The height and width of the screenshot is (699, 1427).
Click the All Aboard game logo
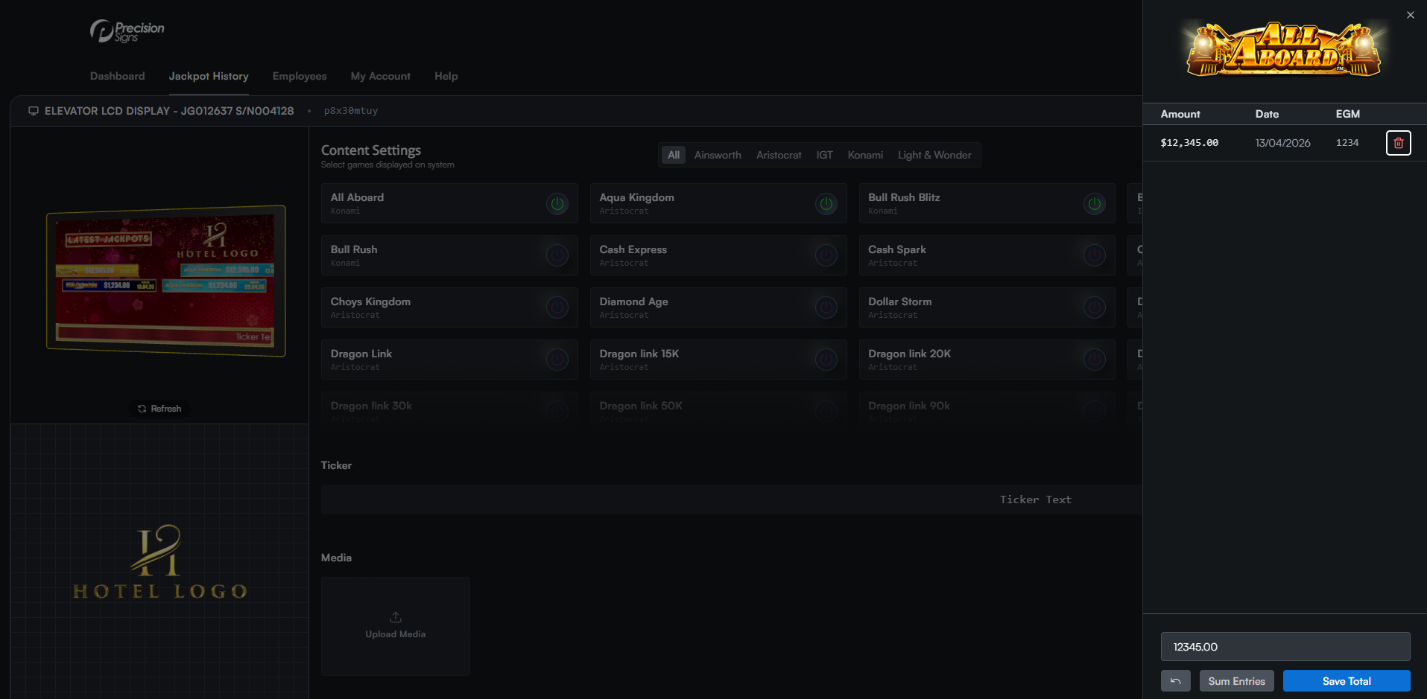click(1284, 51)
